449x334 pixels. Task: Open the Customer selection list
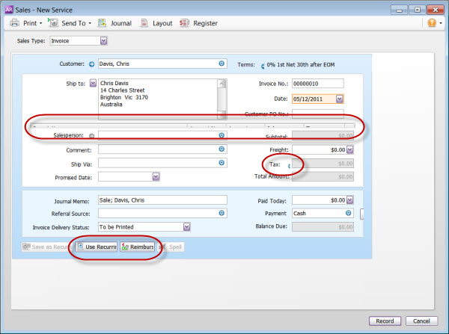coord(222,64)
